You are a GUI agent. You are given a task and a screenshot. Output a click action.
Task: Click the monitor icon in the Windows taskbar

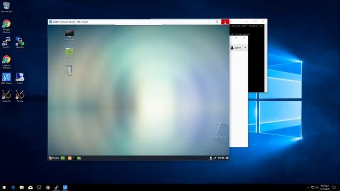click(39, 187)
